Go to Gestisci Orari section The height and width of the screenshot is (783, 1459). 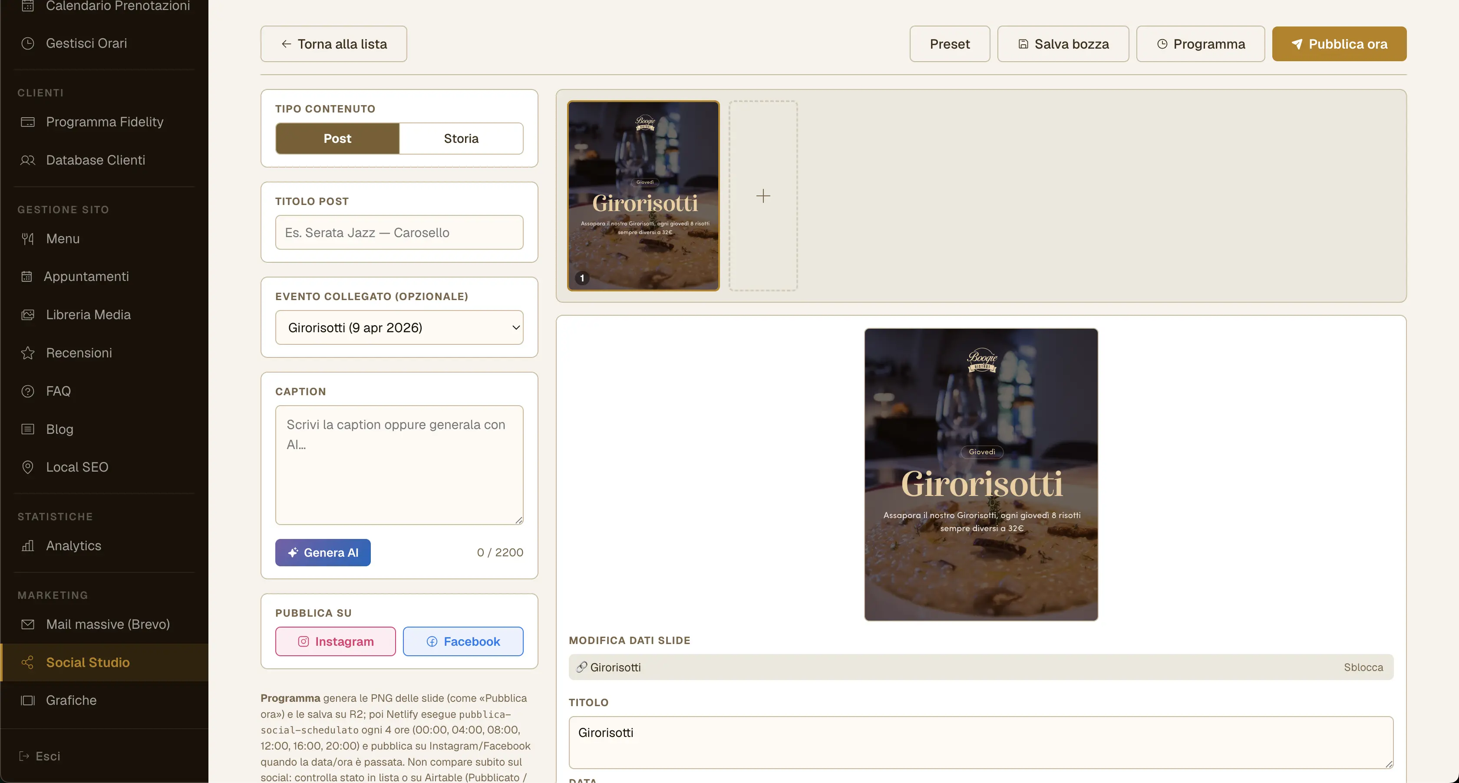(104, 43)
